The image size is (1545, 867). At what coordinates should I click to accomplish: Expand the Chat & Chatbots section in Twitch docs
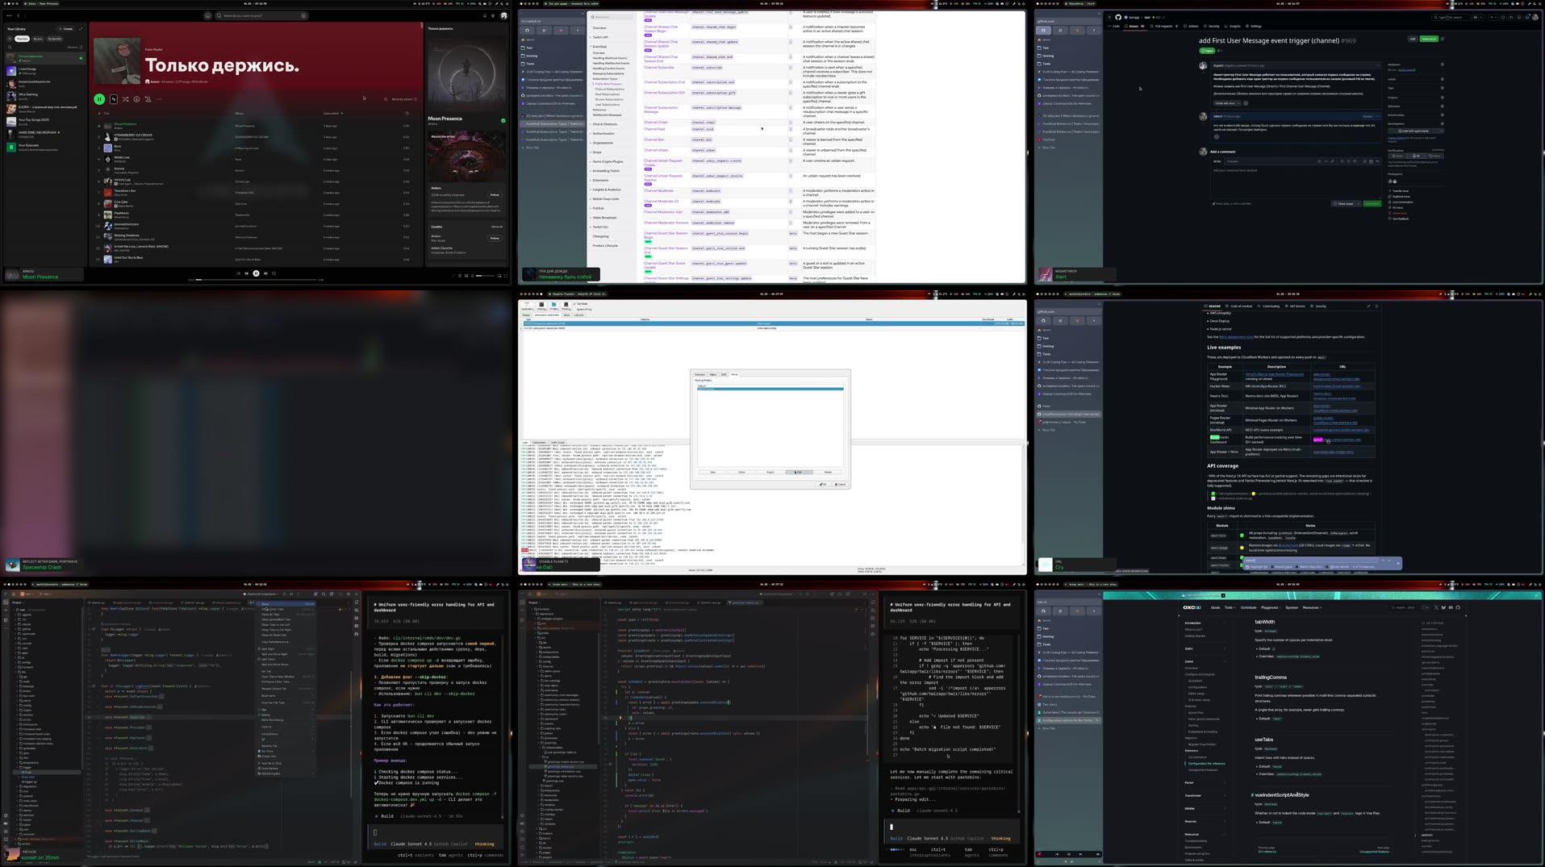pyautogui.click(x=603, y=124)
